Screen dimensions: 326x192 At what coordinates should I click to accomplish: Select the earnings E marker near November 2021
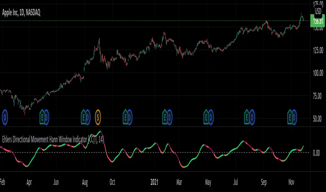click(290, 118)
